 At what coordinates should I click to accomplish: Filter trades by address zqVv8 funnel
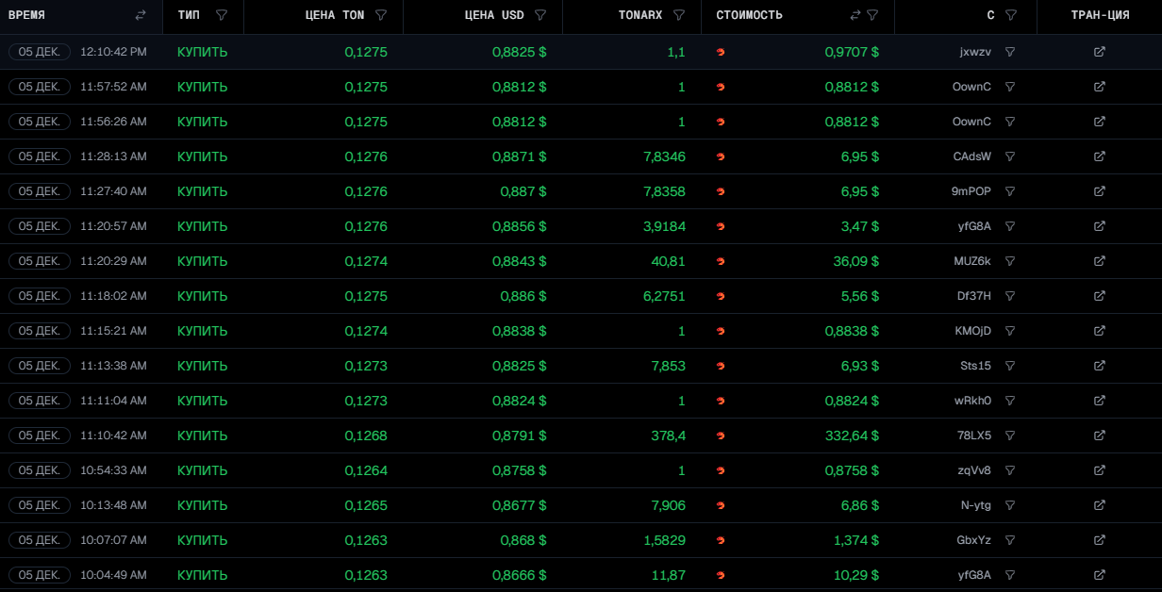(1010, 470)
